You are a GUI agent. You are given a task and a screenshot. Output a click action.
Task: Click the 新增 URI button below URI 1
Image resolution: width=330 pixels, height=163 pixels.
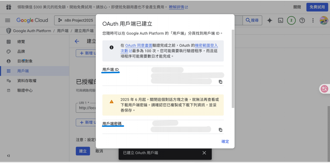(86, 122)
